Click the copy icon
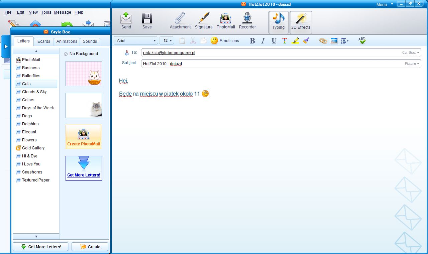The width and height of the screenshot is (428, 254). (203, 41)
